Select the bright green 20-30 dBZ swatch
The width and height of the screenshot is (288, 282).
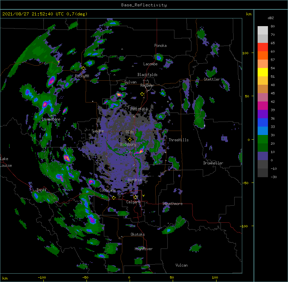263,139
